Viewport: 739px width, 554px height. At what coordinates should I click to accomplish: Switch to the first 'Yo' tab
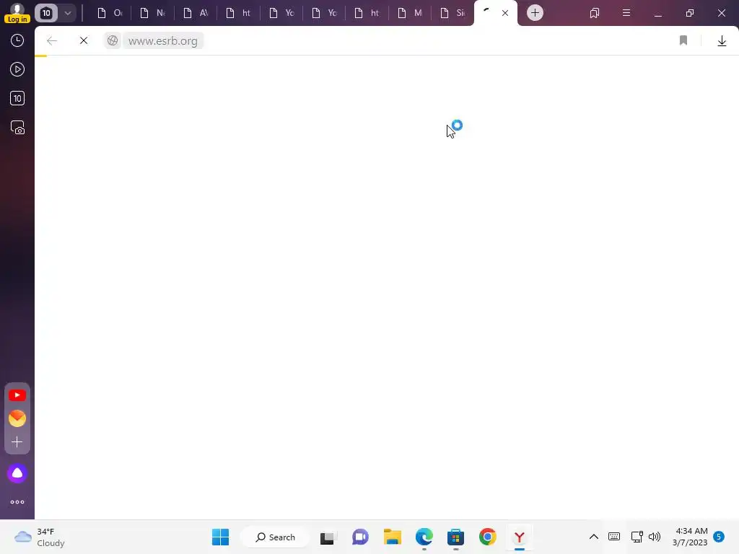coord(281,13)
